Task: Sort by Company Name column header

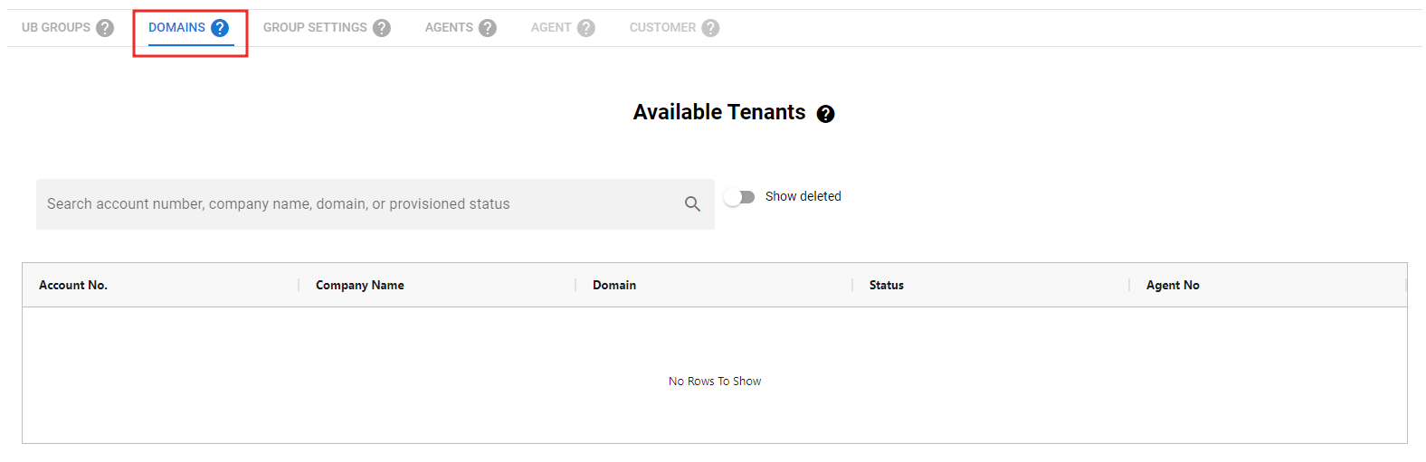Action: point(360,286)
